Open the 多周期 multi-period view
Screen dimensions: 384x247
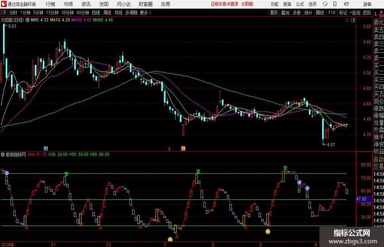(x=131, y=13)
